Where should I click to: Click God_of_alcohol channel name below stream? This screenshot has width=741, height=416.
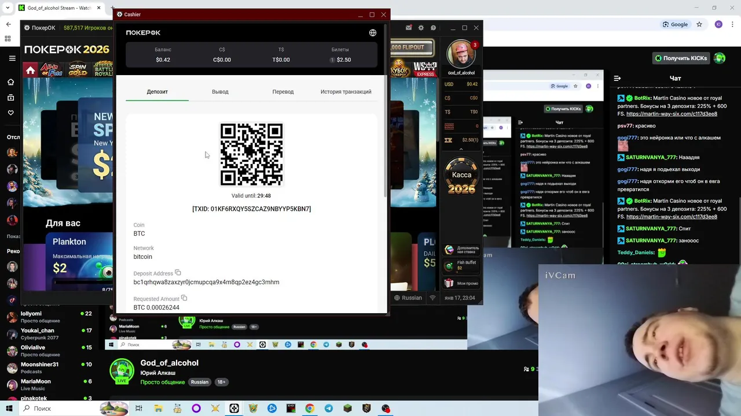pyautogui.click(x=169, y=363)
